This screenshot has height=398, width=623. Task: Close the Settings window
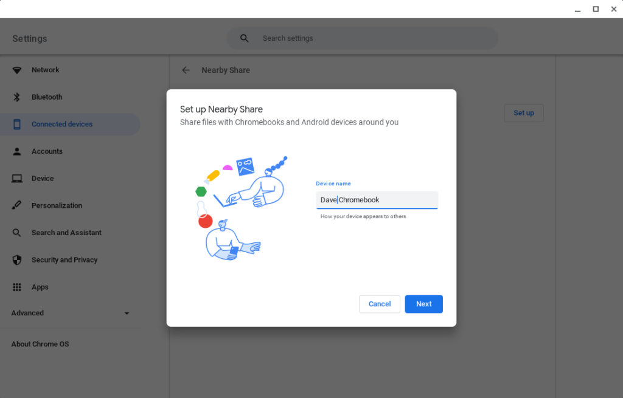pyautogui.click(x=613, y=9)
